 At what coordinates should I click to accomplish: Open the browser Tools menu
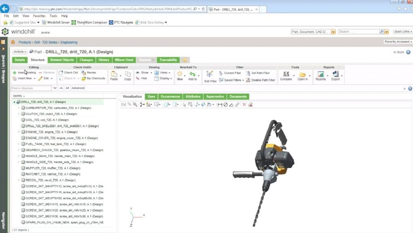tap(53, 16)
